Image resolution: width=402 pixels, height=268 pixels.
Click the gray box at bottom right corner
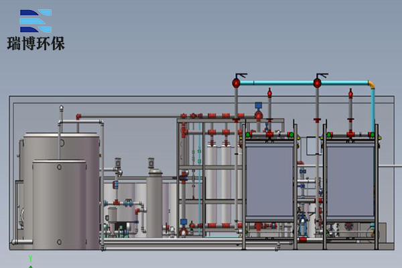tap(382, 231)
